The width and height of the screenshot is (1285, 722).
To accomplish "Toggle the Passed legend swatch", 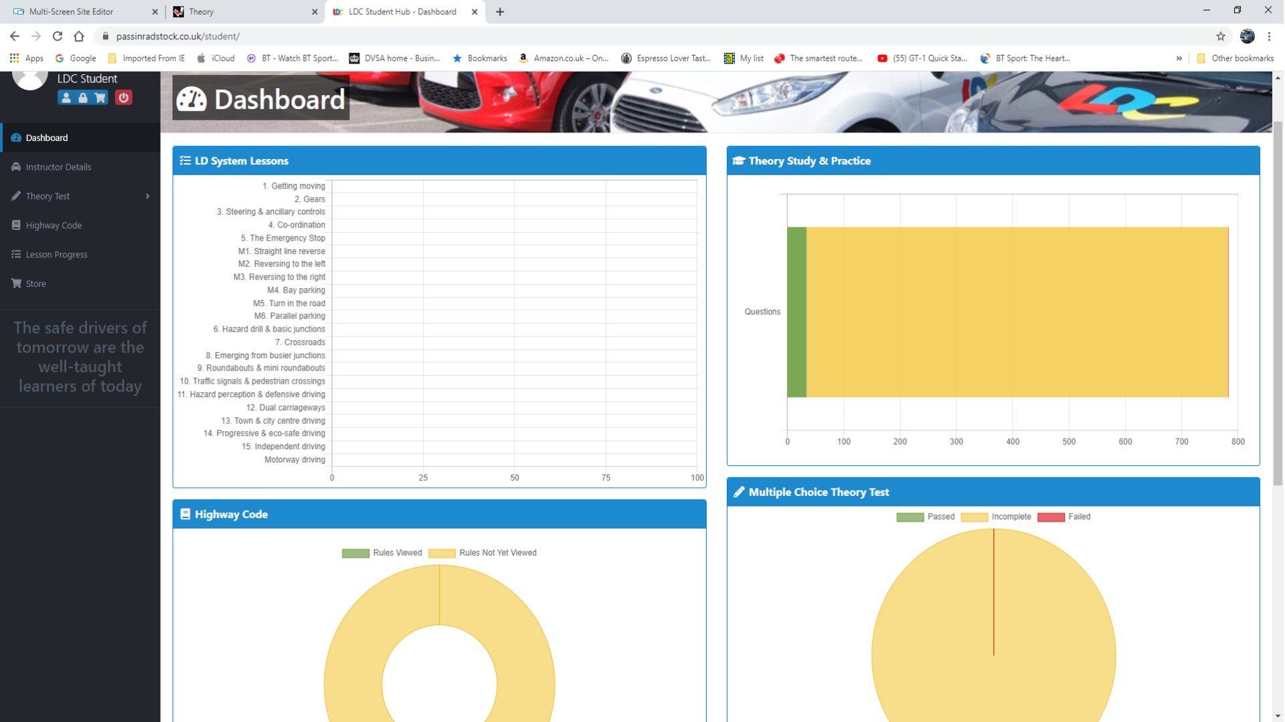I will [x=910, y=517].
